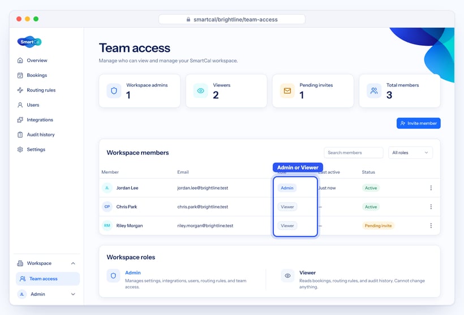The height and width of the screenshot is (315, 464).
Task: Open the actions menu for Jordan Lee
Action: tap(431, 188)
